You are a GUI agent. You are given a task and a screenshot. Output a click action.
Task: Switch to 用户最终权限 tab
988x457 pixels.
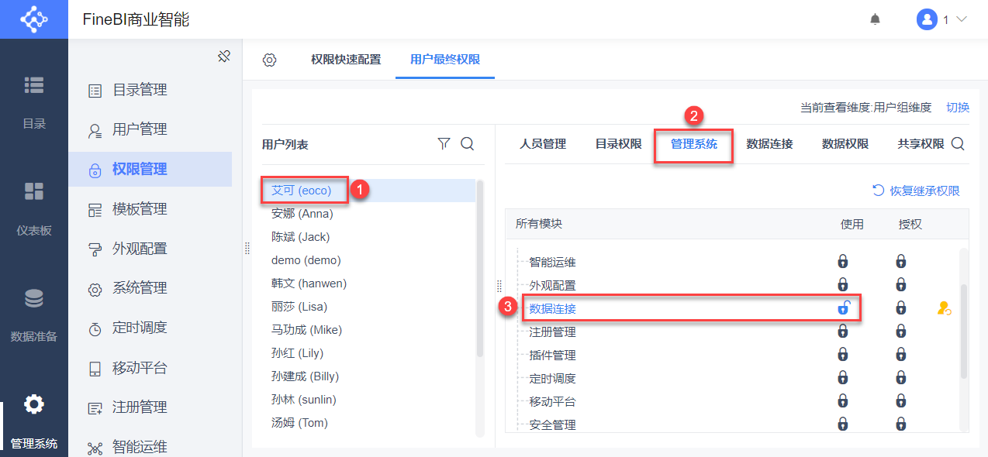click(445, 60)
